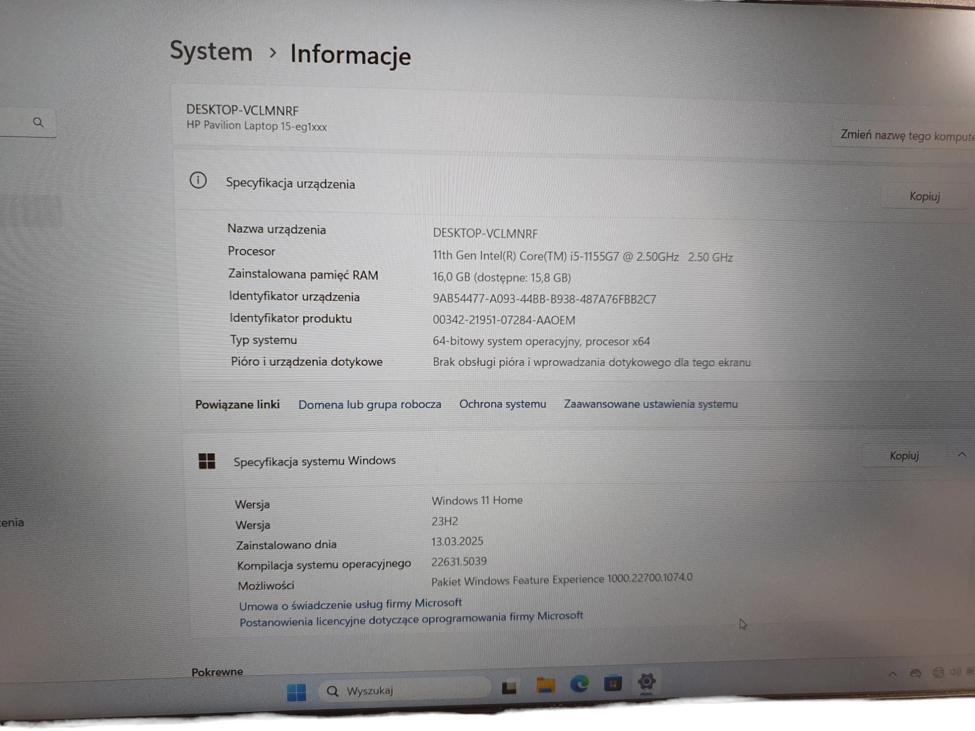The width and height of the screenshot is (975, 731).
Task: Click Kompilacja systemu operacyjnego label
Action: pos(324,565)
